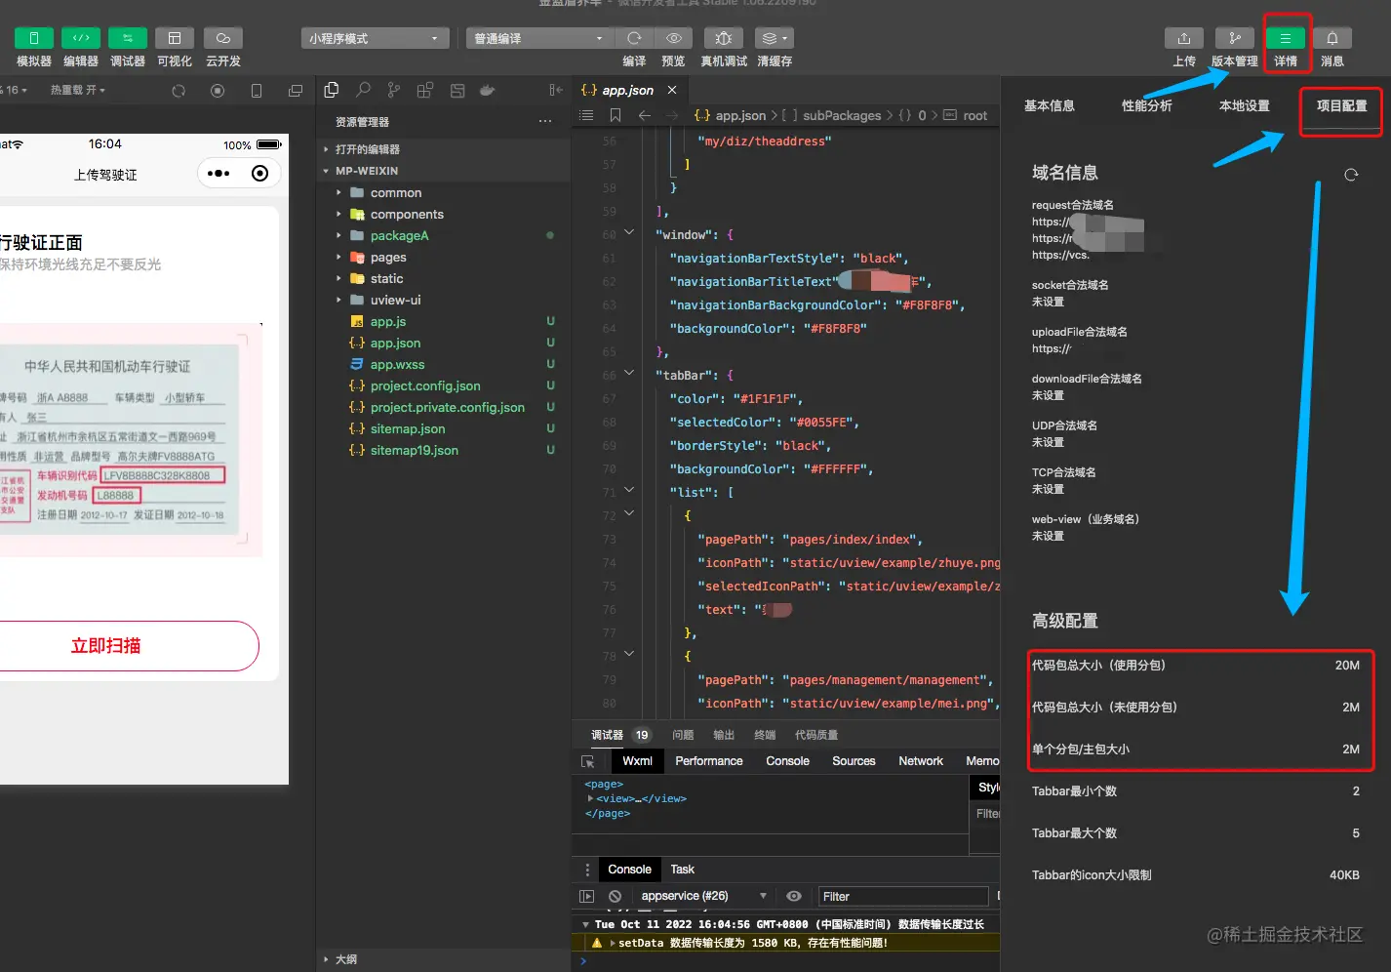This screenshot has height=972, width=1391.
Task: Open 版本管理 version control
Action: point(1235,38)
